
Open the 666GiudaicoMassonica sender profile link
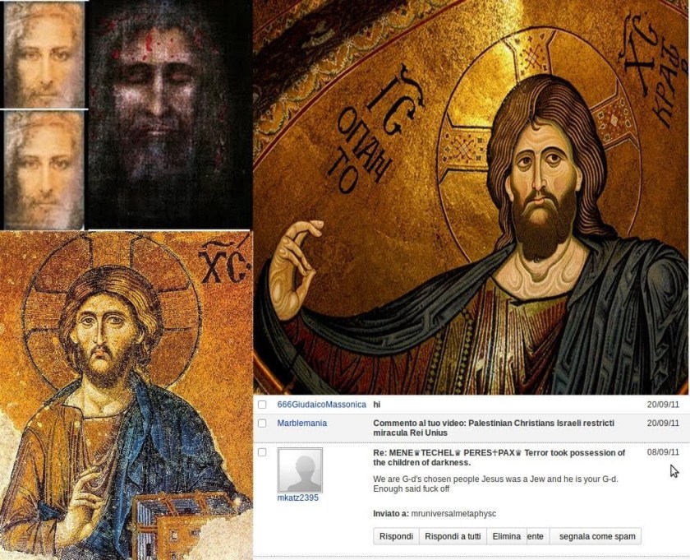[321, 405]
